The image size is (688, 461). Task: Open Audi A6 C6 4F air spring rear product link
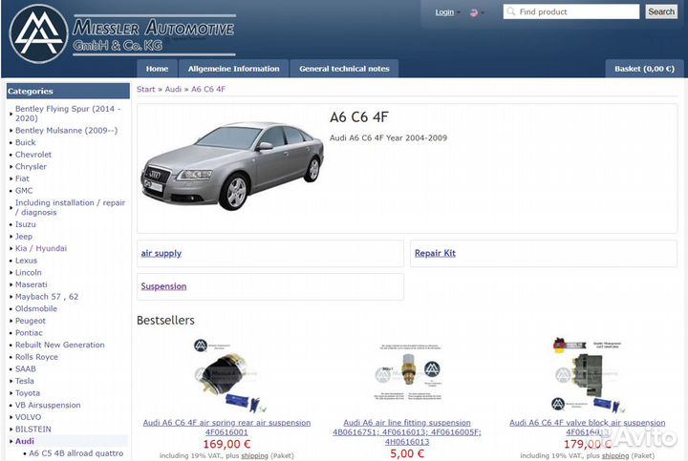[x=226, y=428]
